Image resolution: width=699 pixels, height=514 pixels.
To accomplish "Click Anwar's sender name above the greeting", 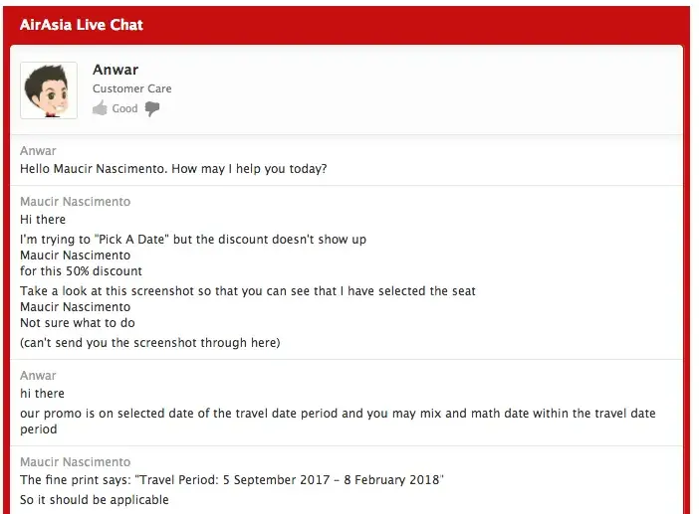I will pyautogui.click(x=38, y=151).
